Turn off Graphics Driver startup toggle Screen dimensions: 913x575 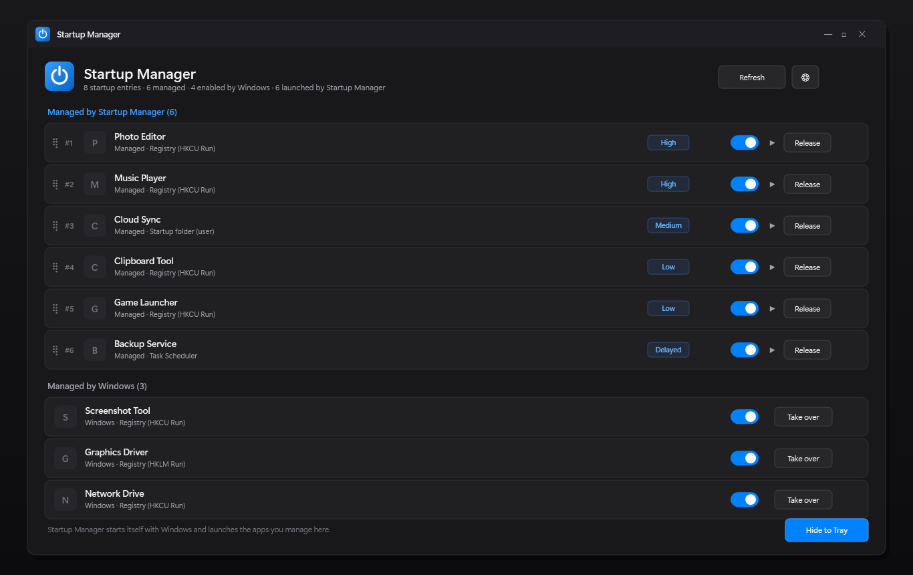click(745, 459)
